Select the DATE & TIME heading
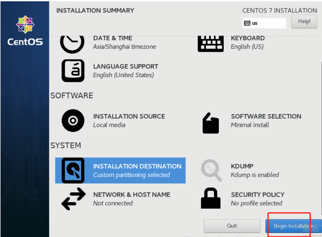Screen dimensions: 322x237 (x=113, y=38)
